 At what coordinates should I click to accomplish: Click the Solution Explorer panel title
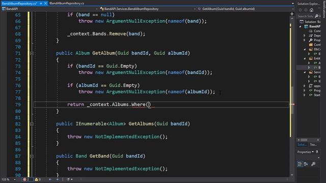point(309,4)
